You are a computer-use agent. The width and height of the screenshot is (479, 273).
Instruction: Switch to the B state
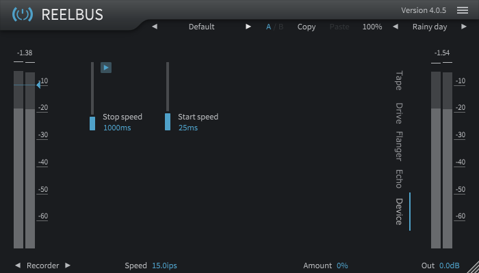pos(281,27)
